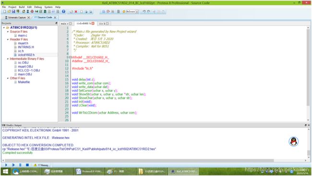
Task: Start the simulation with Play button
Action: click(6, 165)
